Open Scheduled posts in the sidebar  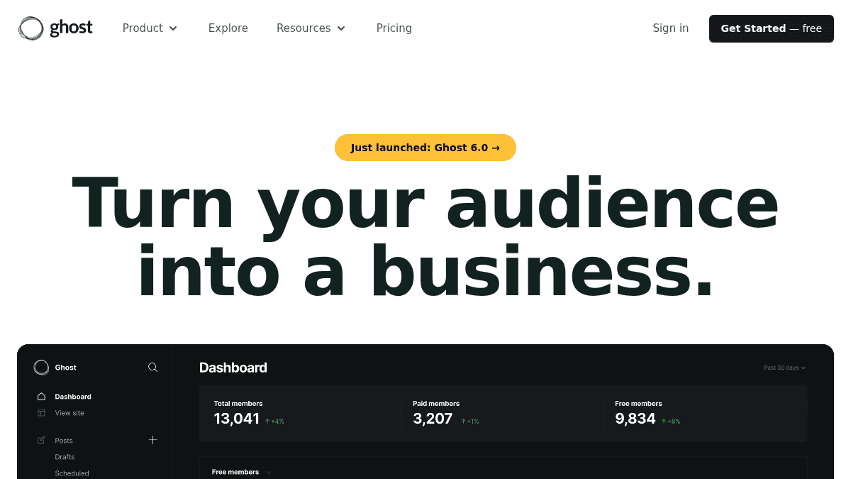[72, 473]
